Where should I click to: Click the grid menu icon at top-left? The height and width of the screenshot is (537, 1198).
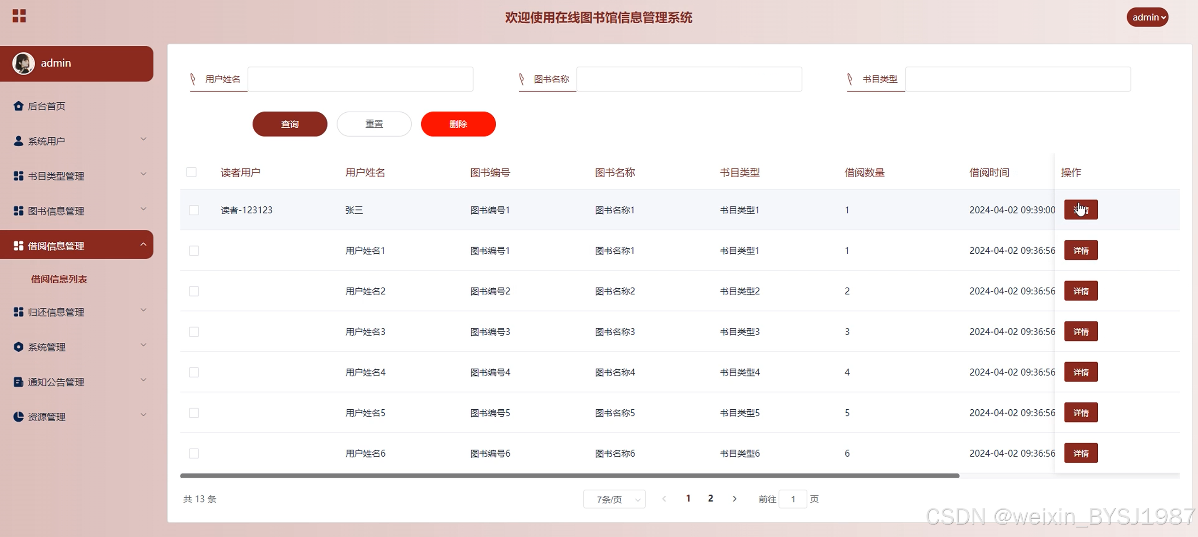point(19,16)
